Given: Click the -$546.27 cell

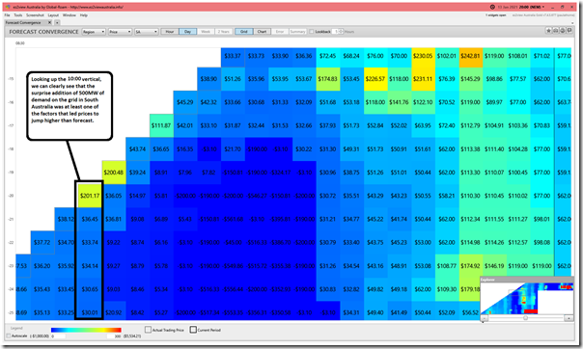Looking at the screenshot, I should click(256, 196).
